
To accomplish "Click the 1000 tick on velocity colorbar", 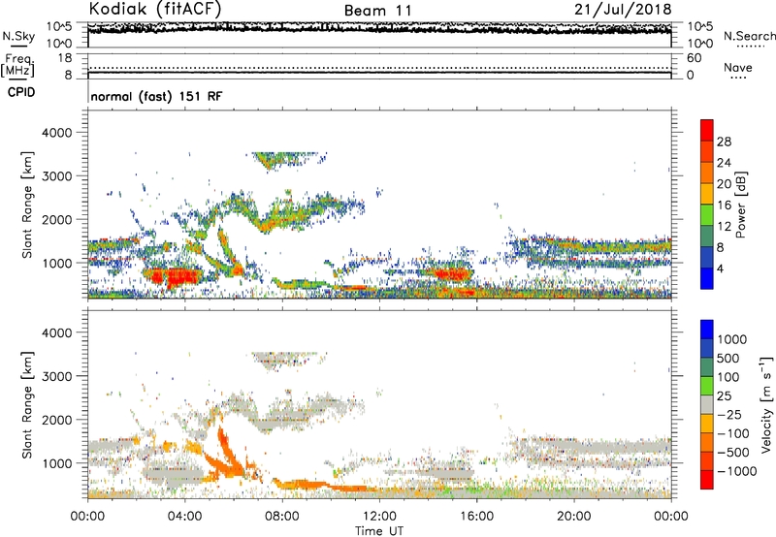I will tap(731, 339).
